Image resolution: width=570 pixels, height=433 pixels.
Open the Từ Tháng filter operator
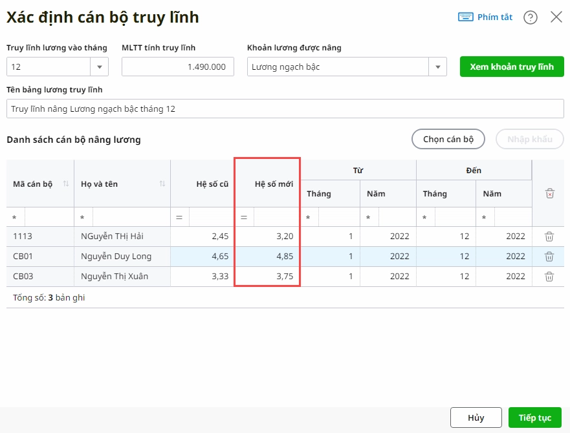tap(308, 217)
